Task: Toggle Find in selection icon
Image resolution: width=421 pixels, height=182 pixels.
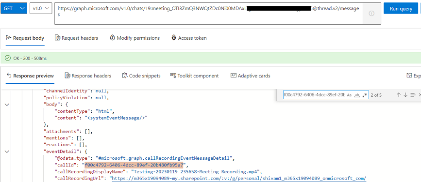Action: coord(413,95)
